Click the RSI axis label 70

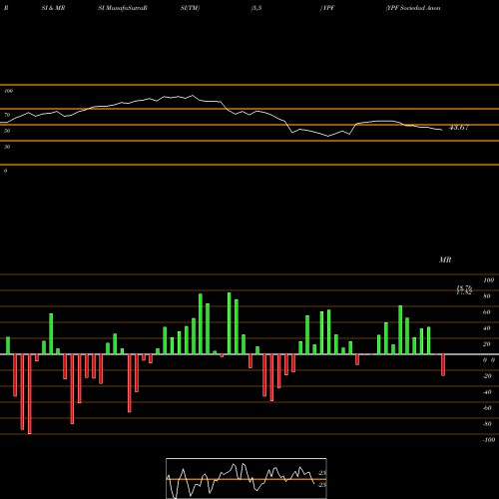[x=7, y=115]
